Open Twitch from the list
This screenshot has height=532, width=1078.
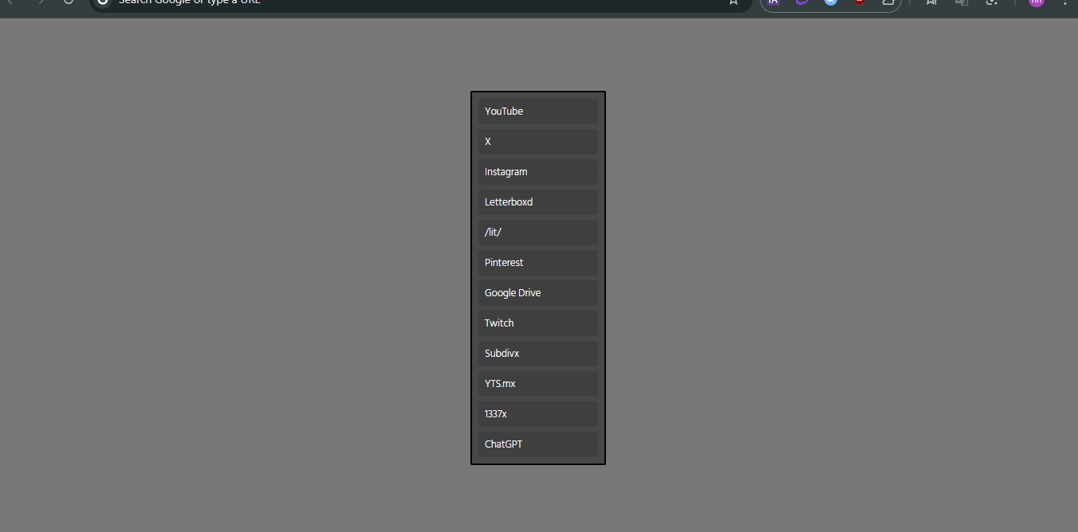click(x=537, y=323)
